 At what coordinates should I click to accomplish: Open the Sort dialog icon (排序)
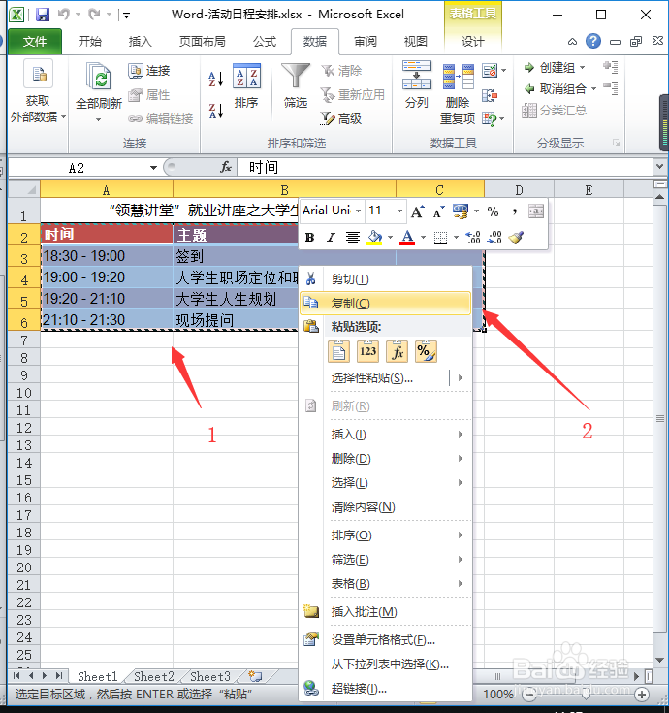tap(247, 76)
